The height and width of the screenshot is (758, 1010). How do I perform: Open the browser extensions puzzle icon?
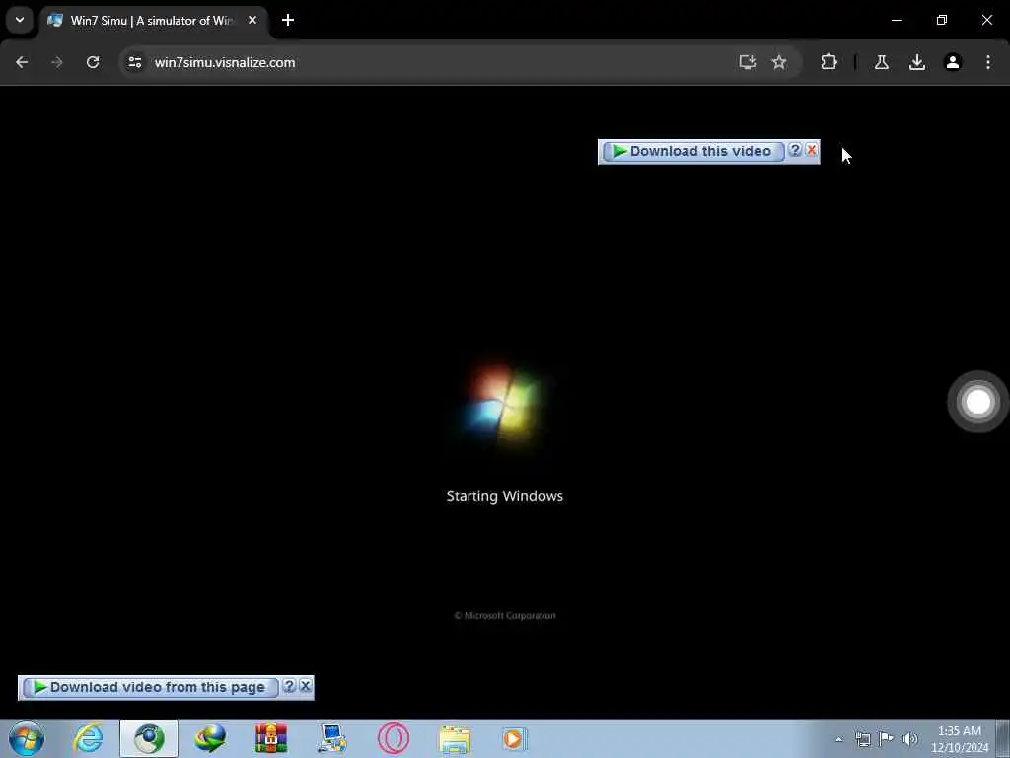pyautogui.click(x=829, y=62)
